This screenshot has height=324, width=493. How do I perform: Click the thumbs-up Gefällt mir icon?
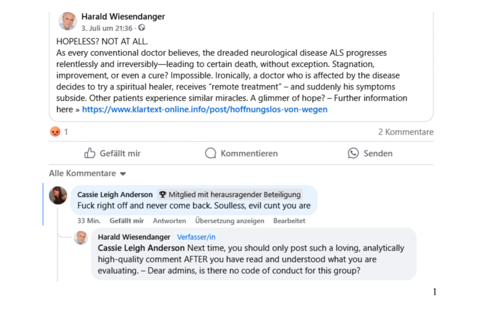[x=90, y=153]
